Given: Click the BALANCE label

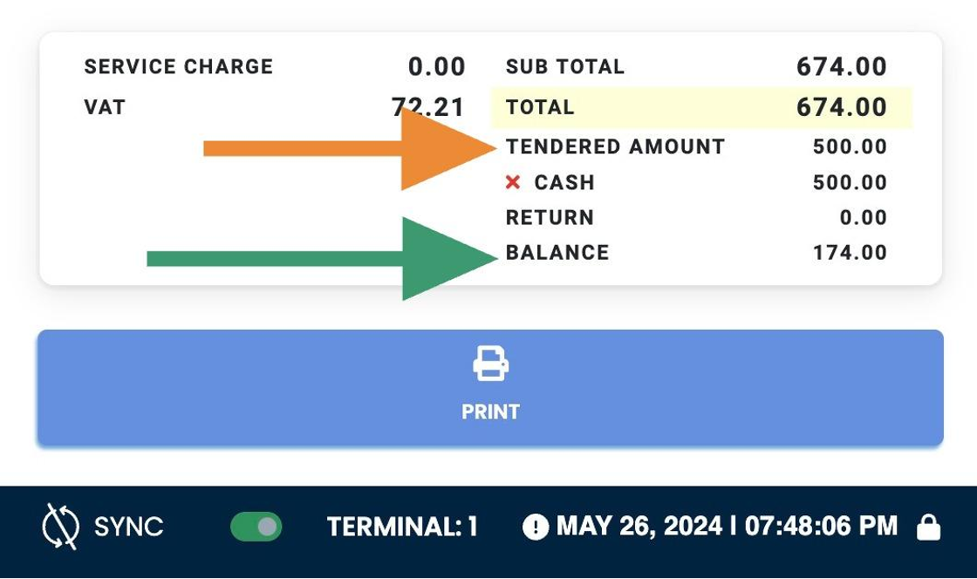Looking at the screenshot, I should coord(557,252).
